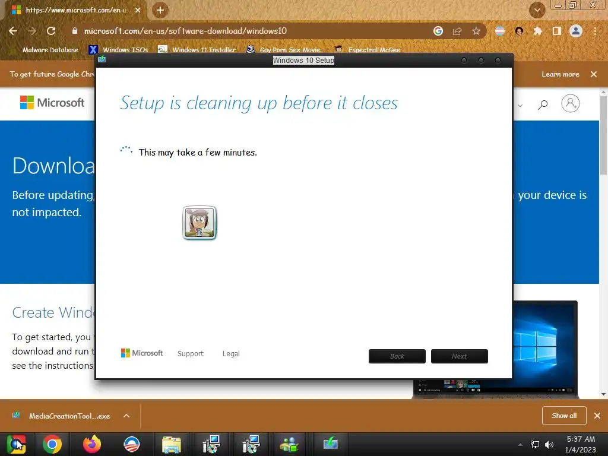Dismiss the Chrome update notification bar

coord(594,74)
